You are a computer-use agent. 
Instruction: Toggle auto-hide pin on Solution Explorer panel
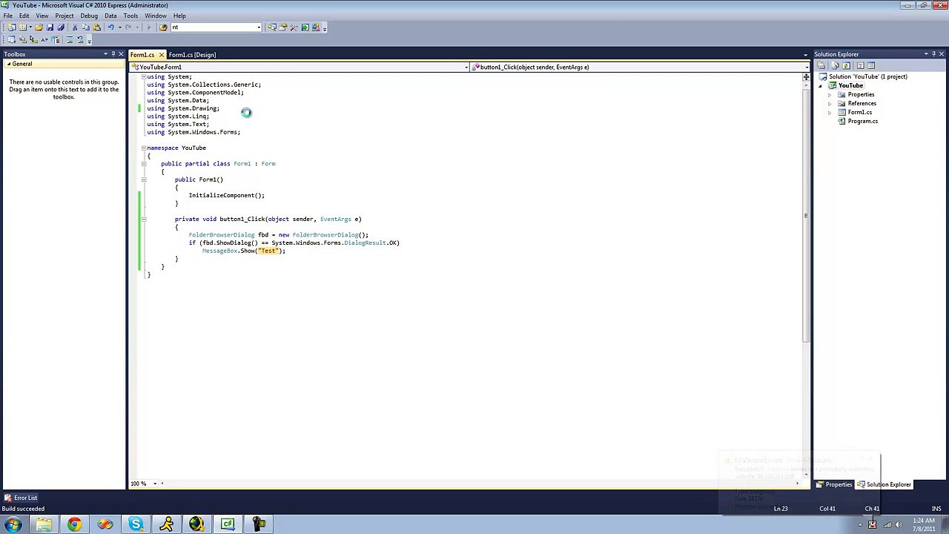tap(934, 54)
